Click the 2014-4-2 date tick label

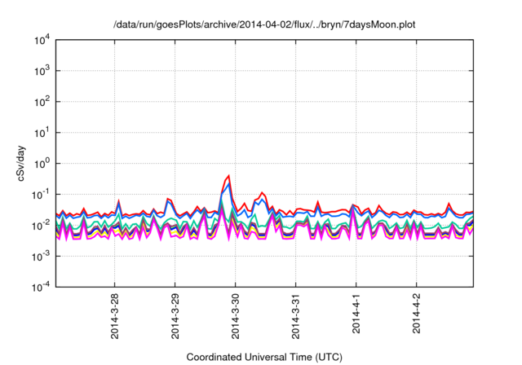pyautogui.click(x=417, y=313)
